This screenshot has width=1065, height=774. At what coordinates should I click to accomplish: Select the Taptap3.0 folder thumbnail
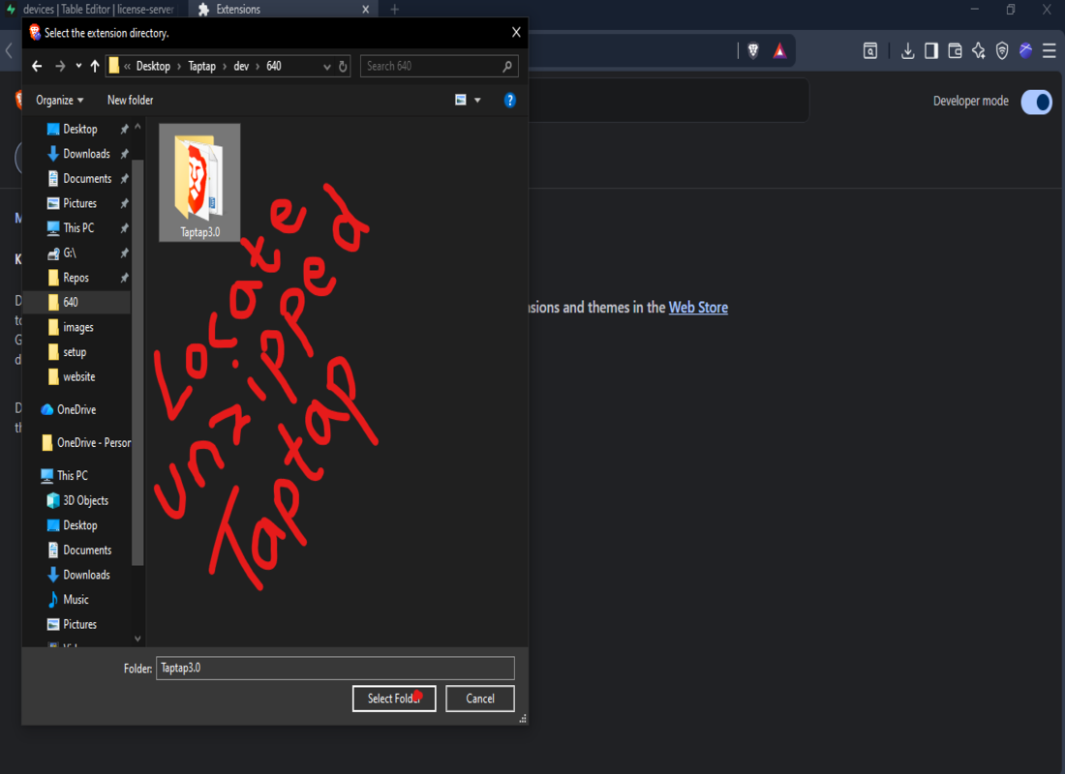tap(199, 182)
